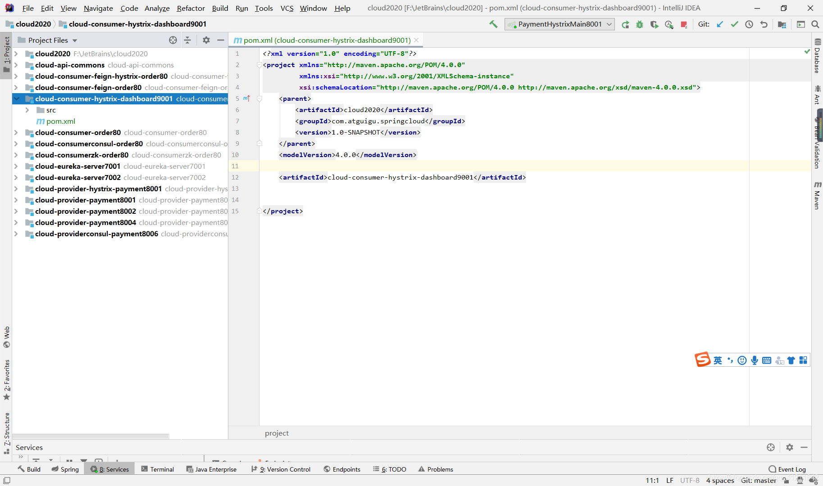Rerun PaymentHystrixMain8001 application
This screenshot has width=823, height=486.
pos(625,24)
